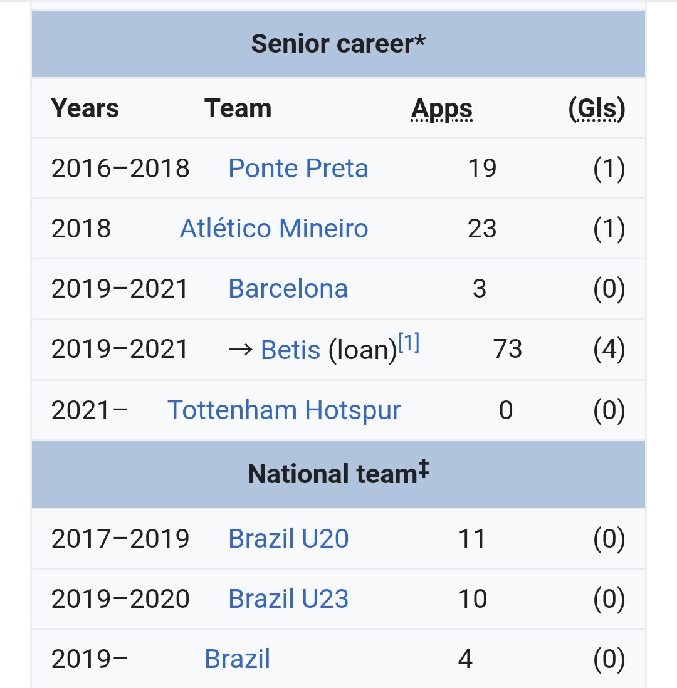Image resolution: width=677 pixels, height=688 pixels.
Task: Click the (4) goals value for Betis
Action: click(x=609, y=349)
